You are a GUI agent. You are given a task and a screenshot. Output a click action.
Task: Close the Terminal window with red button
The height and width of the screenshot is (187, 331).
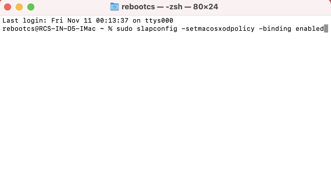pos(8,7)
